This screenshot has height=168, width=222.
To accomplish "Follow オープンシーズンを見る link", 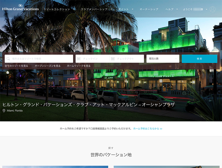I will (48, 66).
